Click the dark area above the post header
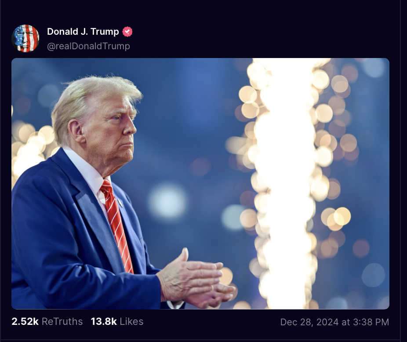This screenshot has width=407, height=342. (x=200, y=12)
